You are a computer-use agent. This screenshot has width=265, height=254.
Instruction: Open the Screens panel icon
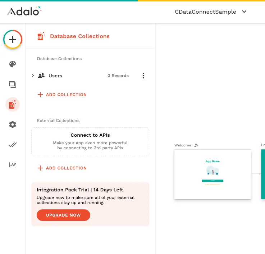coord(13,85)
